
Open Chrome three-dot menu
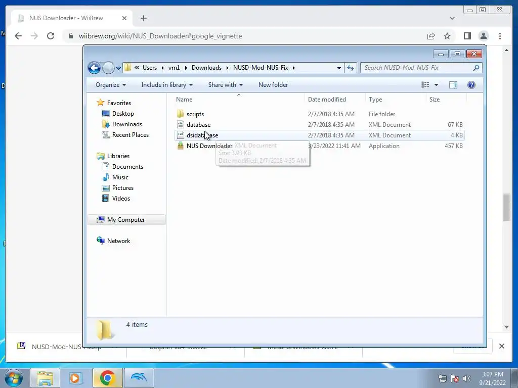pyautogui.click(x=500, y=36)
